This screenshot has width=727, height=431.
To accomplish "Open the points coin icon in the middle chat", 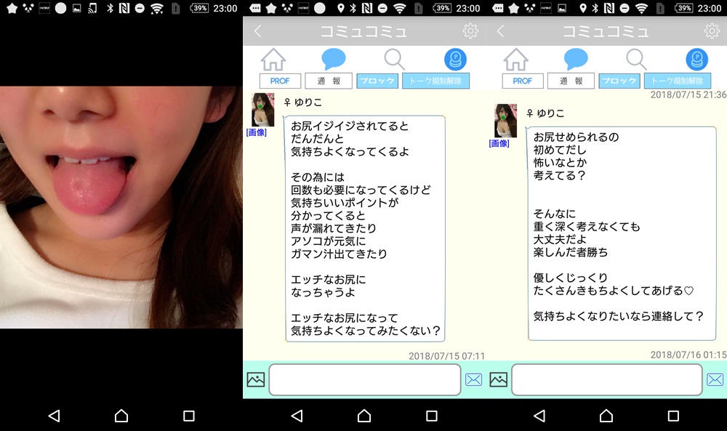I will 455,60.
